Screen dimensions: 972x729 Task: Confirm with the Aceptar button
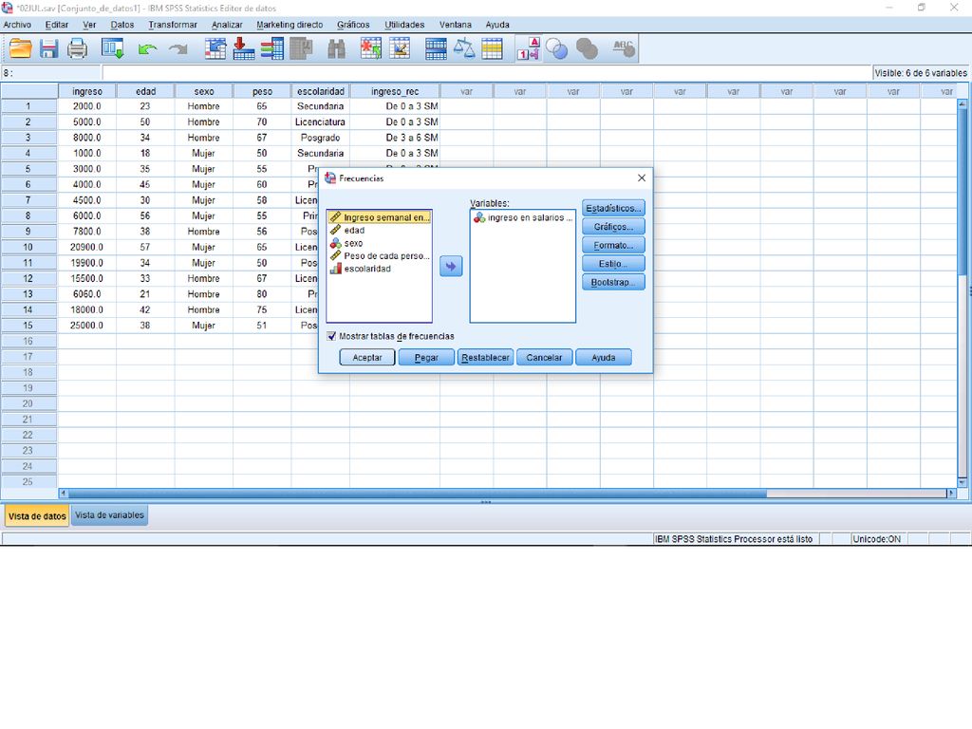(x=367, y=357)
